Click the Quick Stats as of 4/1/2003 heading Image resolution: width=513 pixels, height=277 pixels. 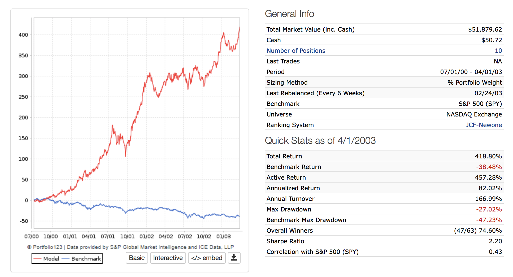[x=320, y=141]
